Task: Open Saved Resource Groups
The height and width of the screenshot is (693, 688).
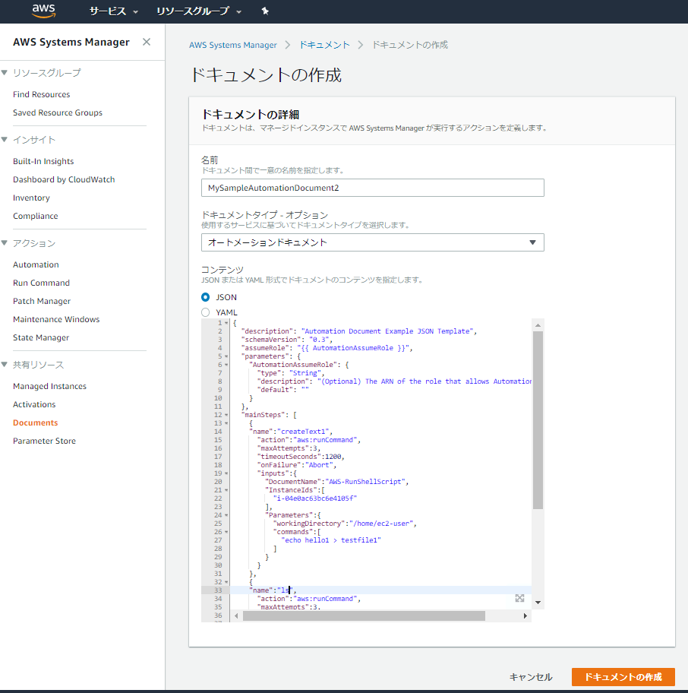Action: coord(58,112)
